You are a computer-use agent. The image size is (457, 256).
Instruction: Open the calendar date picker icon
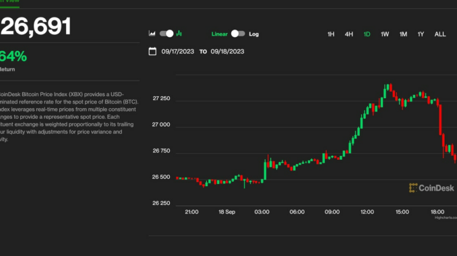[152, 52]
